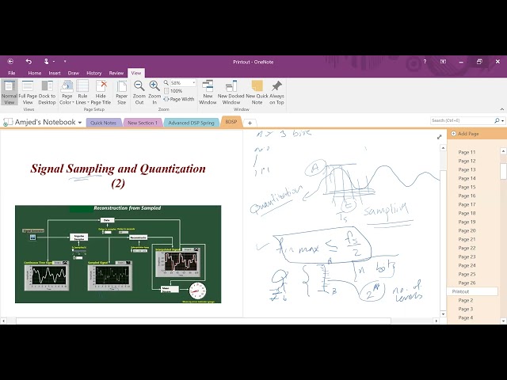This screenshot has height=380, width=507.
Task: Open Page 20 in the page list
Action: pos(467,230)
